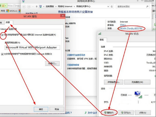The image size is (156, 117).
Task: Click the Up arrow in the address bar
Action: pos(37,7)
